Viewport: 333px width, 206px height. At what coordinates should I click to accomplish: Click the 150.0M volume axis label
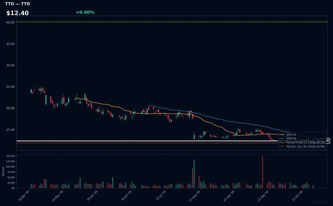(10, 156)
